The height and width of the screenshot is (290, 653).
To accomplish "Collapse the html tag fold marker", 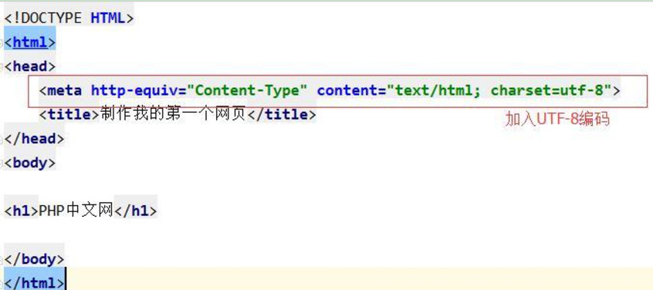I will tap(2, 43).
